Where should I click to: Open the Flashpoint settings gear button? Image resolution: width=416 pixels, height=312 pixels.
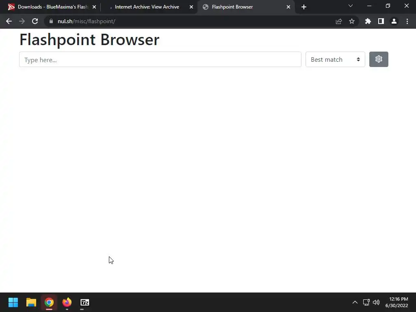pos(379,59)
